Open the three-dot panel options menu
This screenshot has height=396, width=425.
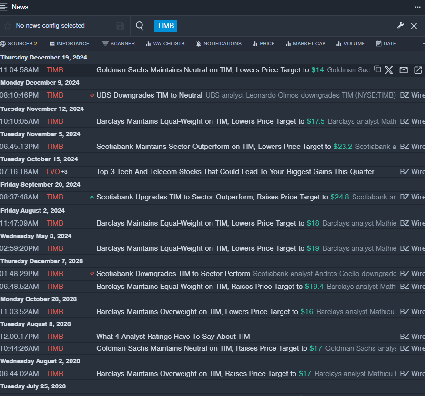pyautogui.click(x=418, y=7)
